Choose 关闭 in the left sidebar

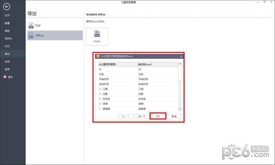7,62
